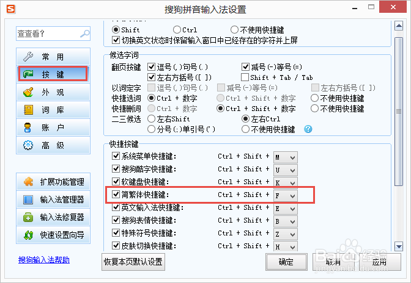Image resolution: width=411 pixels, height=283 pixels.
Task: Confirm with the 确定 button
Action: pos(286,262)
